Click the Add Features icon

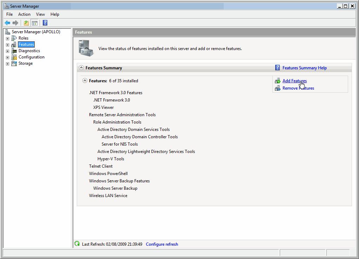pyautogui.click(x=278, y=81)
